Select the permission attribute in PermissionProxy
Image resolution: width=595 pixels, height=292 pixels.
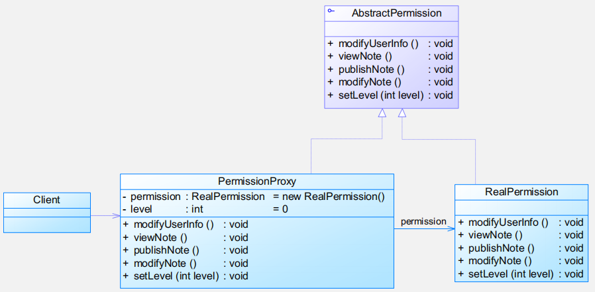pyautogui.click(x=254, y=197)
